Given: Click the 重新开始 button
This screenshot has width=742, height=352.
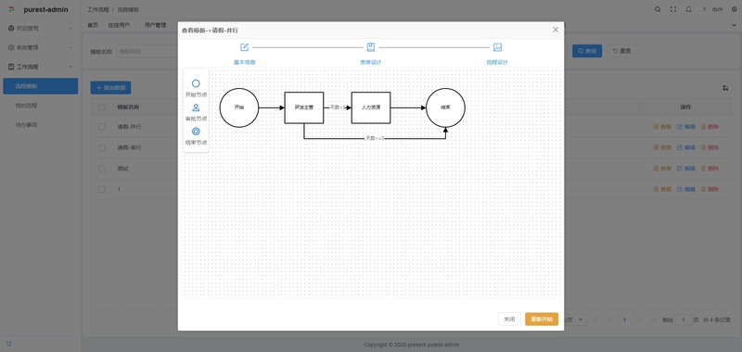Looking at the screenshot, I should 542,320.
